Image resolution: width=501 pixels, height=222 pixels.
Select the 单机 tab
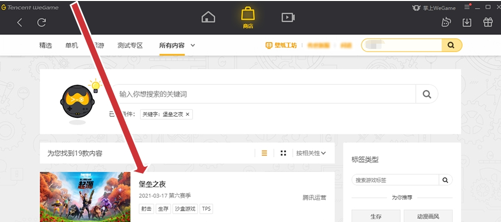pos(72,45)
